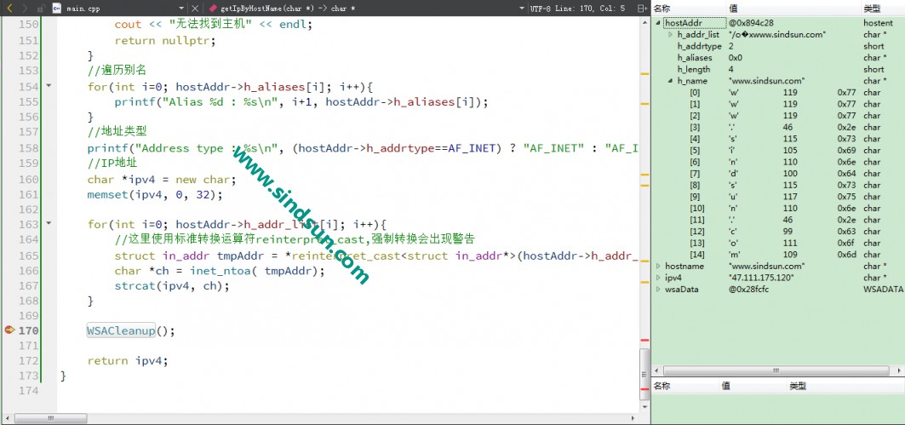905x425 pixels.
Task: Click the editor horizontal scrollbar thumb
Action: (x=52, y=417)
